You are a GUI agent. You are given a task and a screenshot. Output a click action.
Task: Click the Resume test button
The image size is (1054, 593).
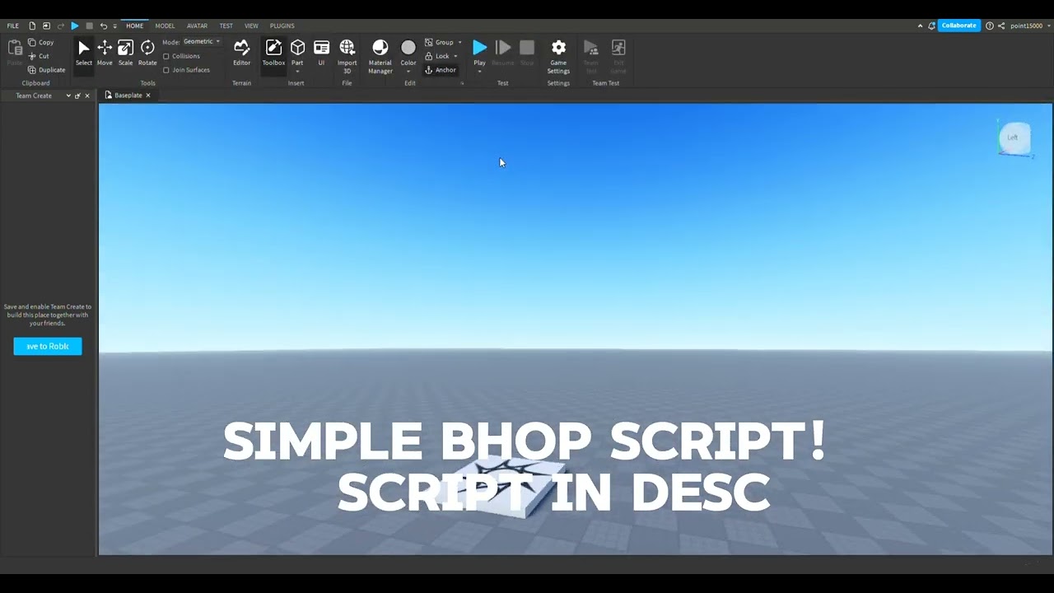pos(503,53)
